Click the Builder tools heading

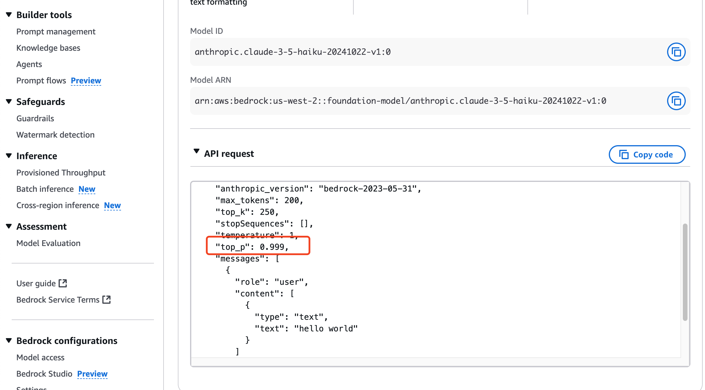click(44, 15)
